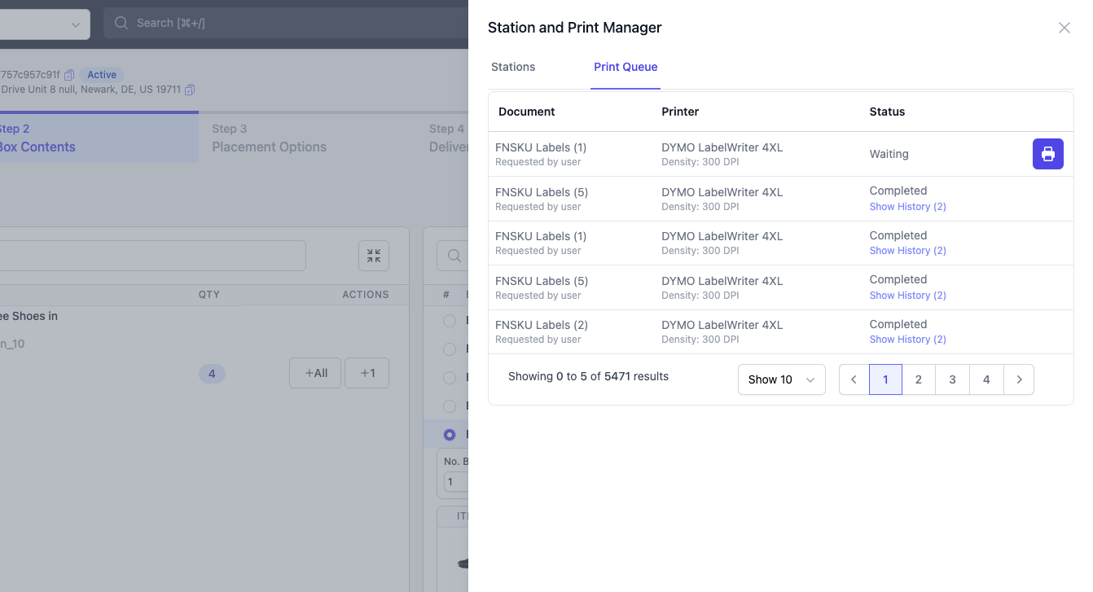Viewport: 1093px width, 592px height.
Task: Click the Document column header
Action: (x=527, y=112)
